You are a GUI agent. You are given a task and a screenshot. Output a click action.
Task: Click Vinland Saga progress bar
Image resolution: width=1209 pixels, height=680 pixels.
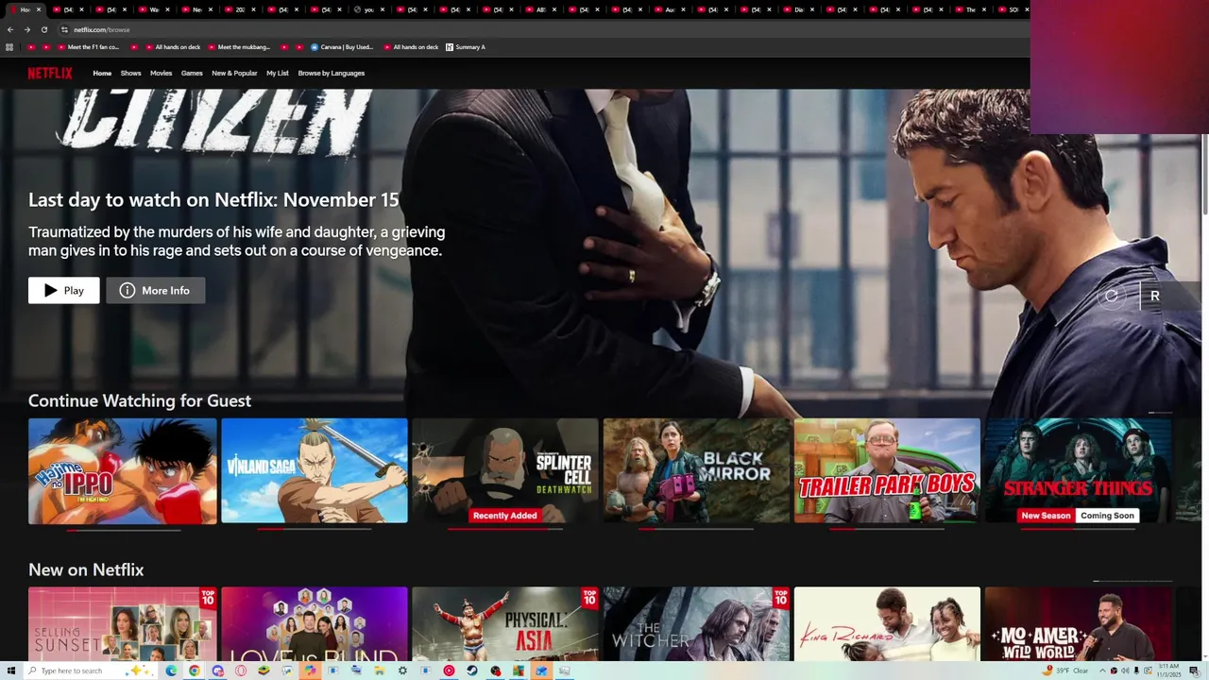point(315,530)
